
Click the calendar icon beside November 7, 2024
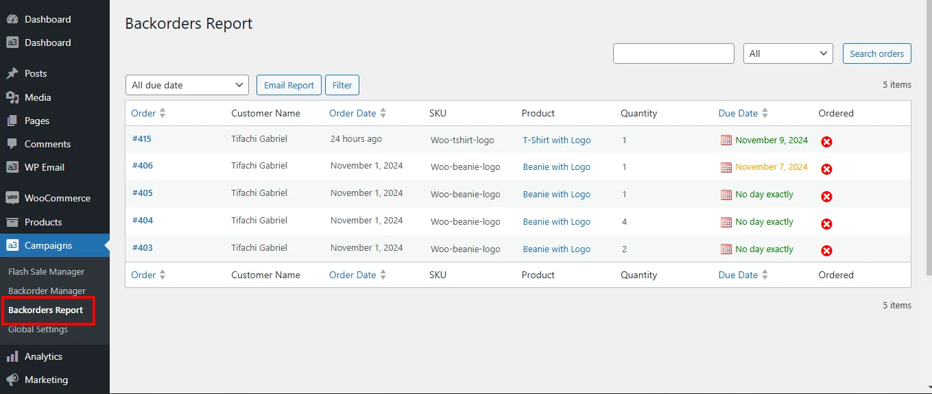pyautogui.click(x=726, y=167)
